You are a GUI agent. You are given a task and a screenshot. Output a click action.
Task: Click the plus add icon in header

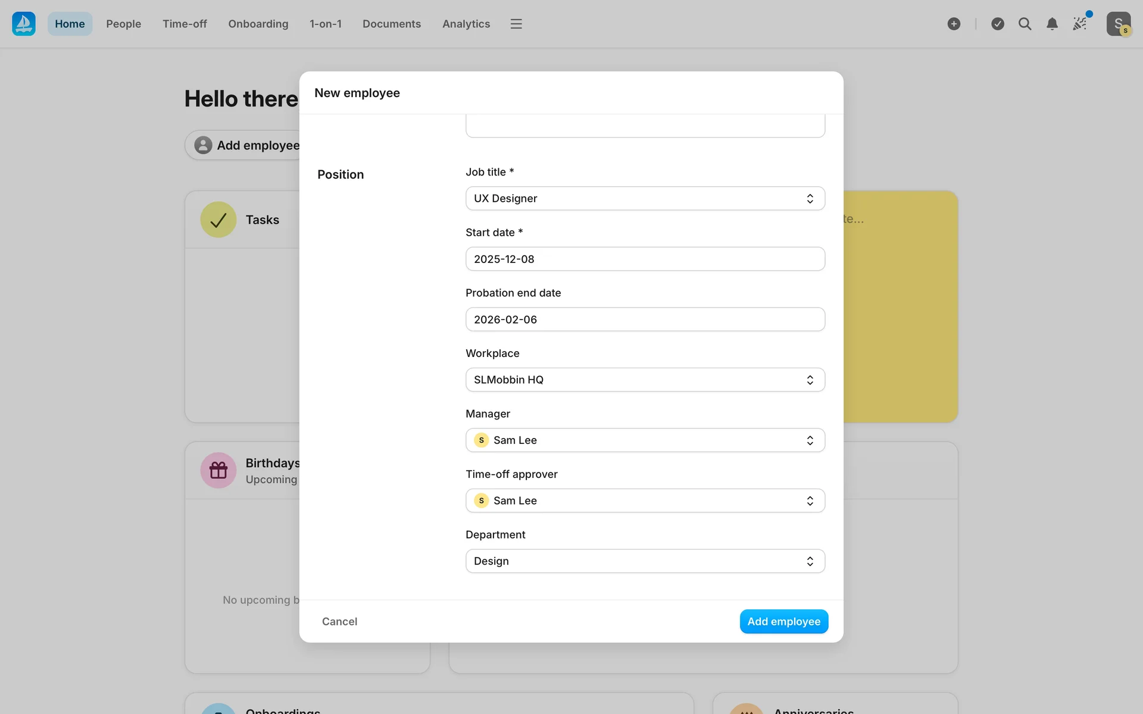click(x=954, y=24)
